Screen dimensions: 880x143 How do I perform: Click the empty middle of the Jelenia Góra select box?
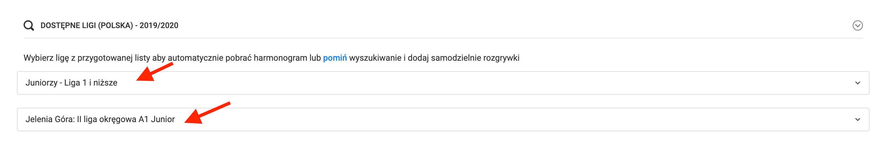pos(478,119)
